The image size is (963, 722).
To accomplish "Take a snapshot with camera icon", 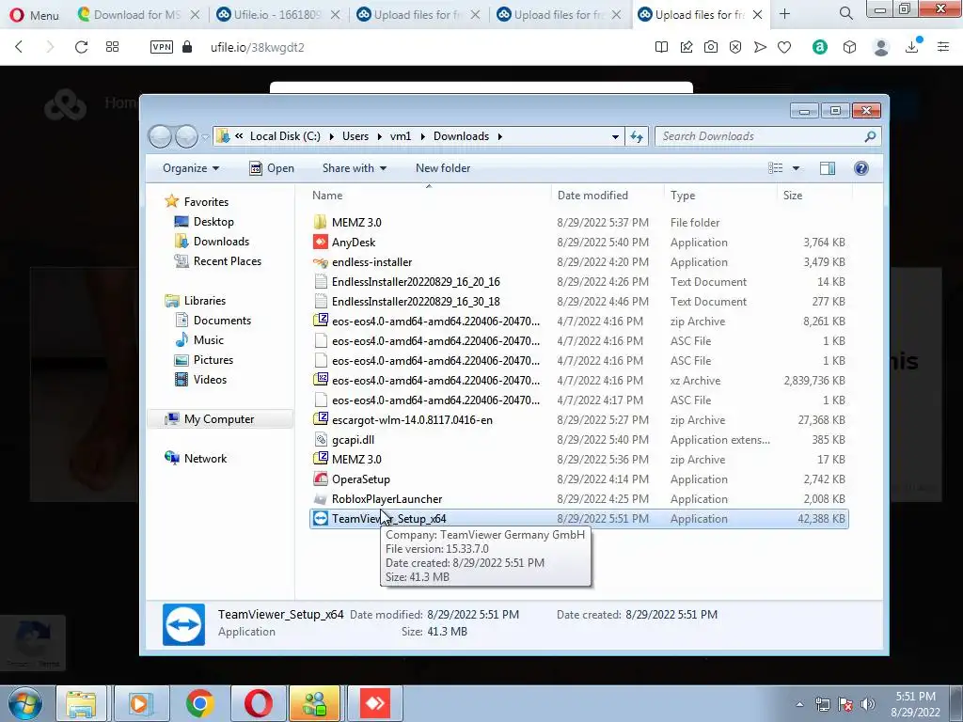I will point(711,47).
